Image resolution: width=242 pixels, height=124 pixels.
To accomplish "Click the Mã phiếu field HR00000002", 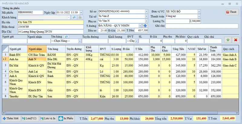I will pos(30,12).
